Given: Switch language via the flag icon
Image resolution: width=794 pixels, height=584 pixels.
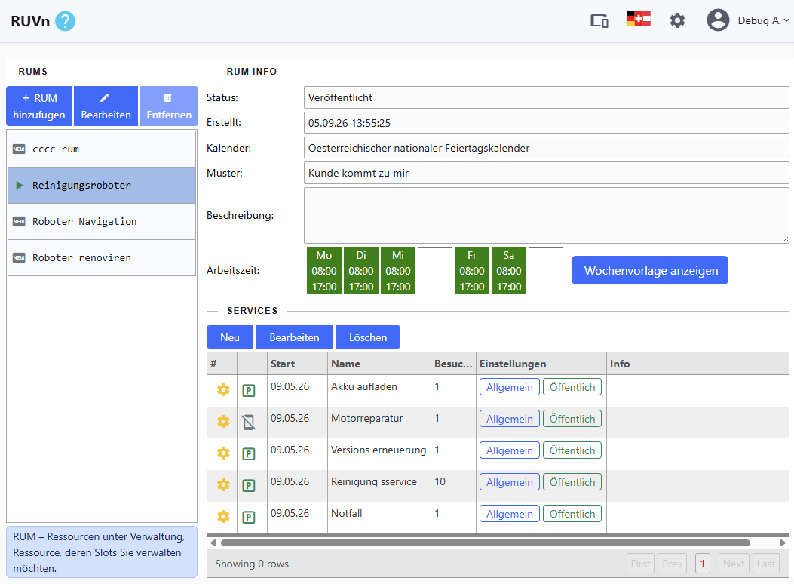Looking at the screenshot, I should point(638,19).
